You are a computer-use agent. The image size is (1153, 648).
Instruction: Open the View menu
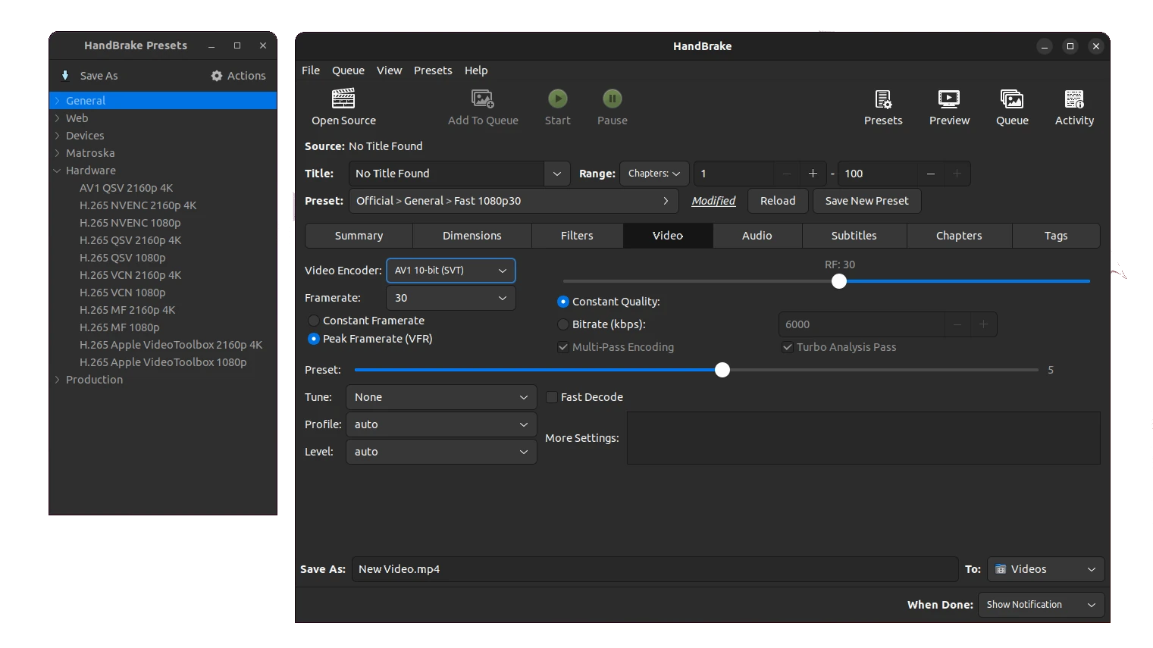[x=389, y=70]
